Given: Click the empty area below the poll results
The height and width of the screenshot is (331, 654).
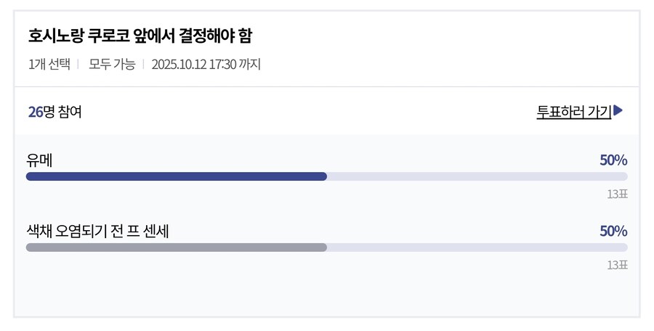Looking at the screenshot, I should click(327, 294).
